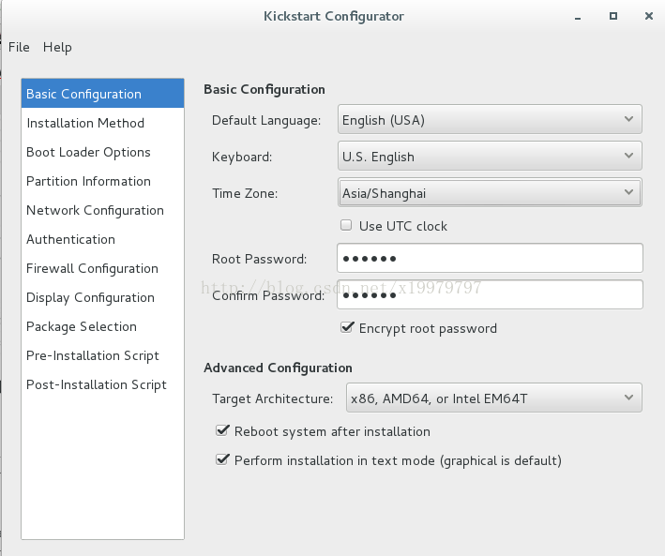Close the Kickstart Configurator window

[649, 16]
